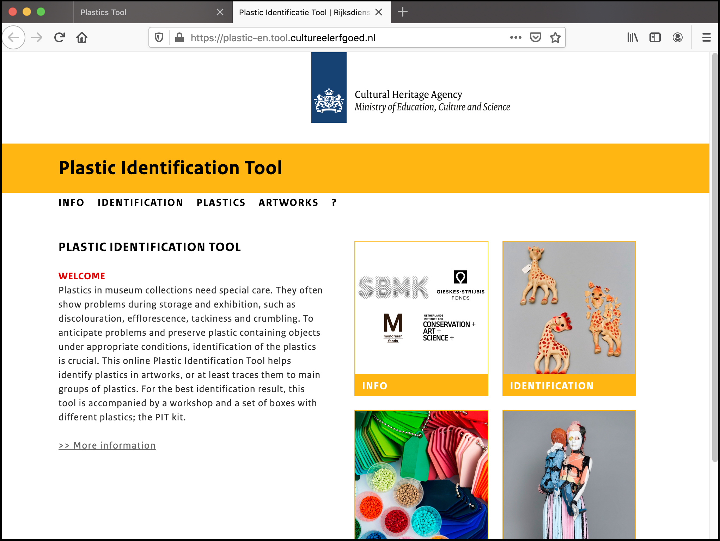The image size is (720, 541).
Task: Click the browser reload button
Action: (60, 37)
